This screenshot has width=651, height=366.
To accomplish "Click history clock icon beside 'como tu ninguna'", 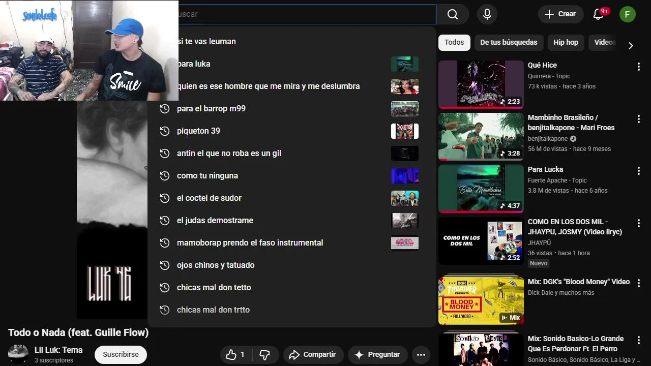I will 164,176.
